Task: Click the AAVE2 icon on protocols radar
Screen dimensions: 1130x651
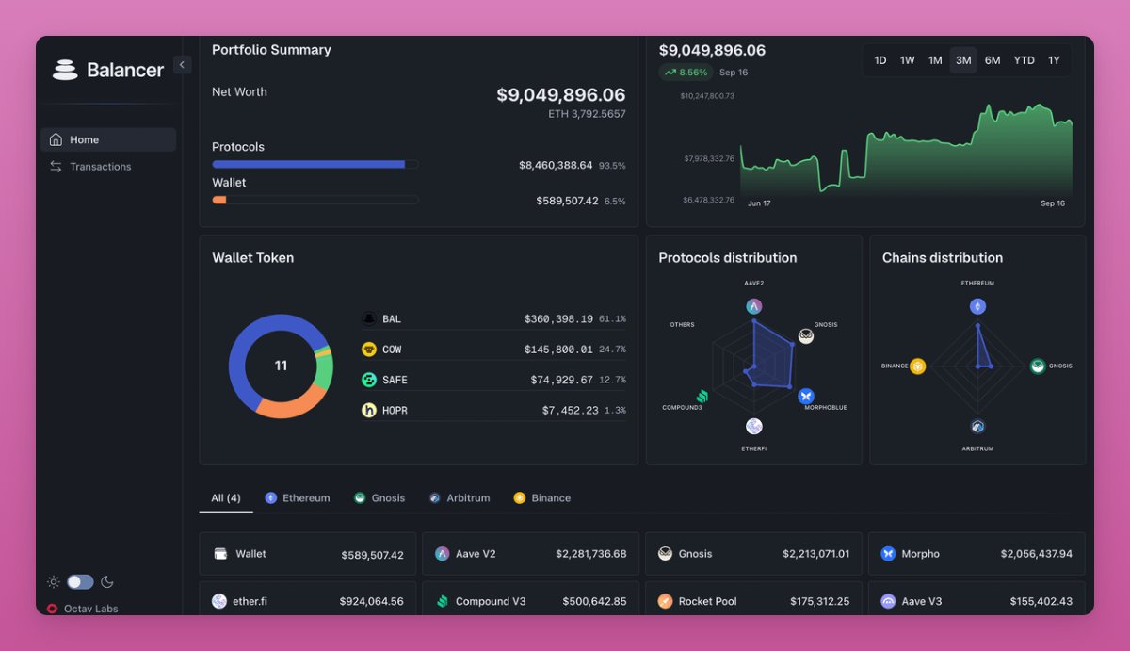Action: [753, 306]
